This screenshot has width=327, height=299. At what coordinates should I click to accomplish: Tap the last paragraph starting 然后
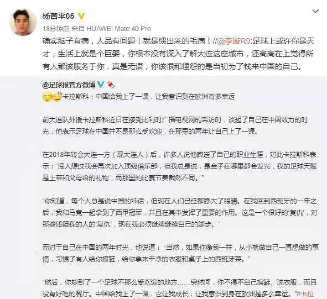(180, 288)
